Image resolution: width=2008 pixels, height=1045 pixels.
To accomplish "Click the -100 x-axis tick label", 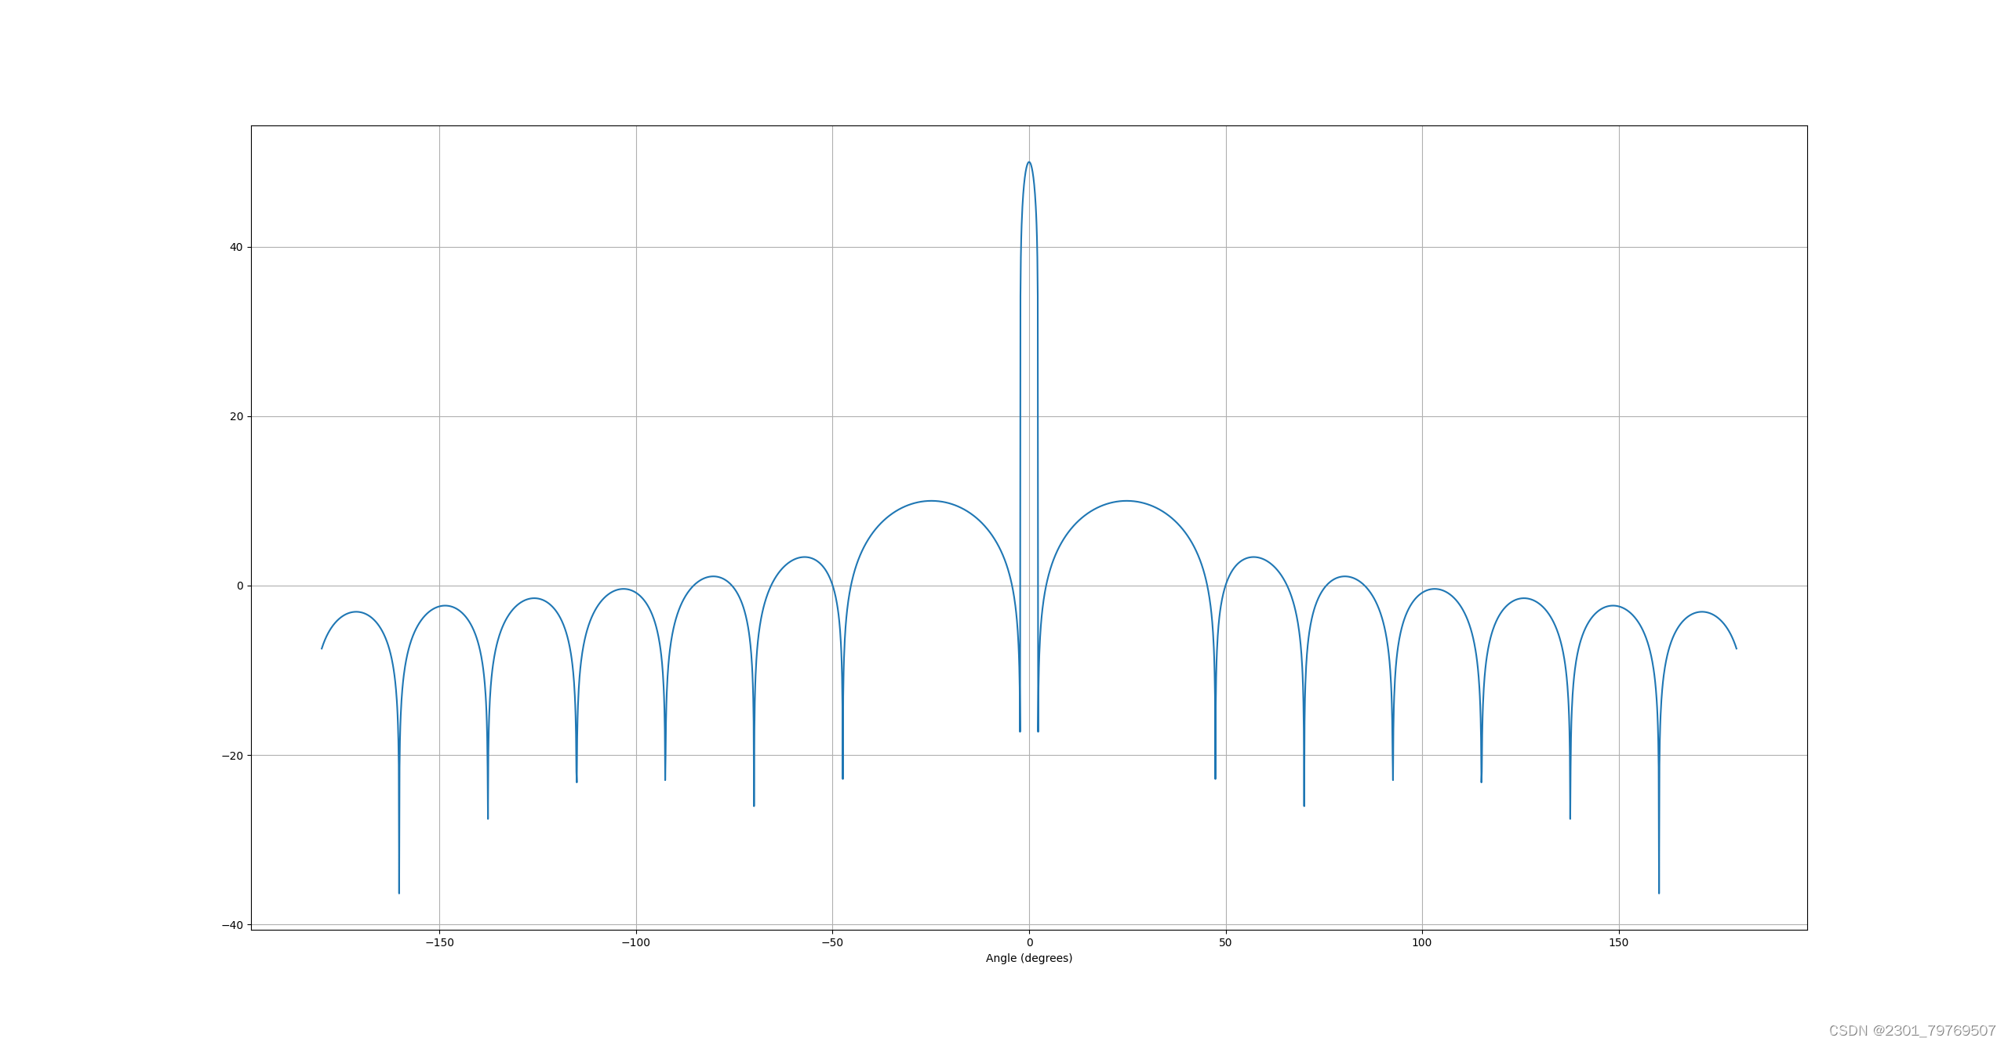I will (x=635, y=942).
